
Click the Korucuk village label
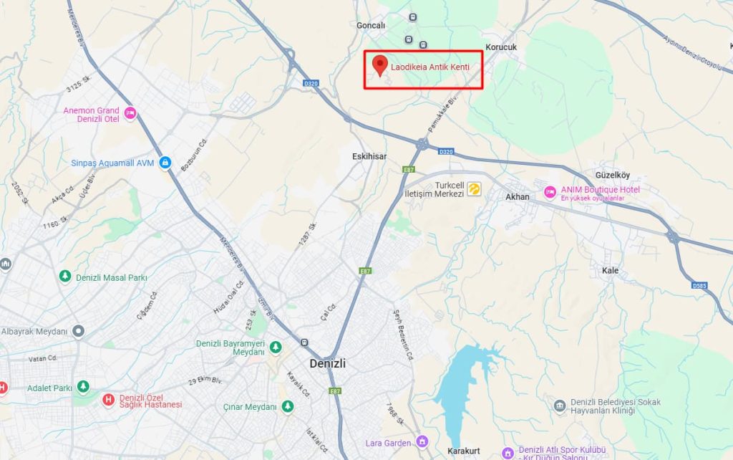501,47
